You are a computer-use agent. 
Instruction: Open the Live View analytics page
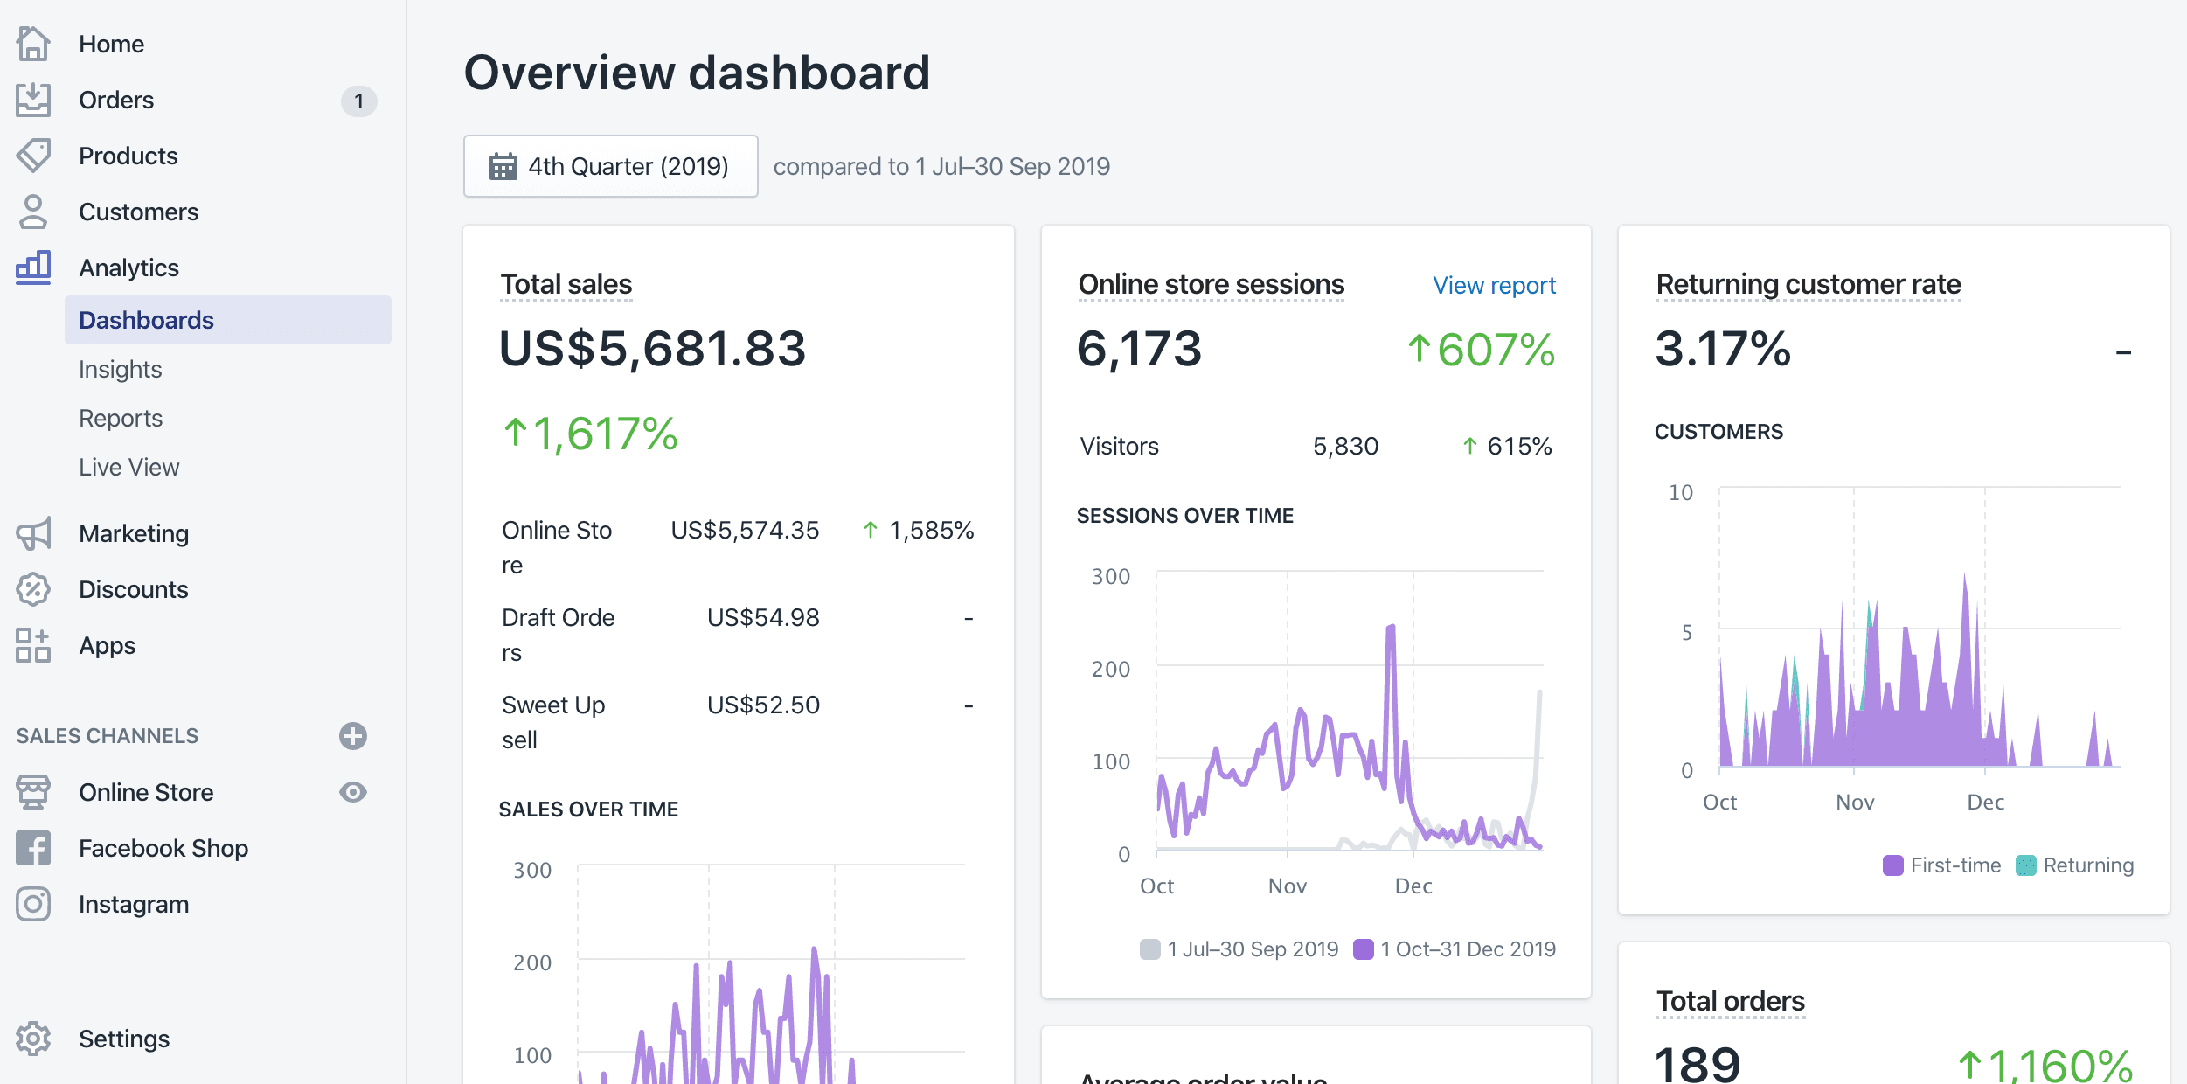pyautogui.click(x=128, y=466)
